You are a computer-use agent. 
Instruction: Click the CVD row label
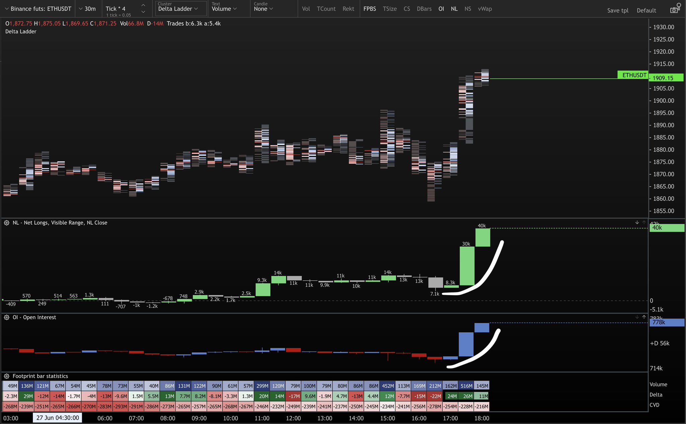pyautogui.click(x=655, y=405)
